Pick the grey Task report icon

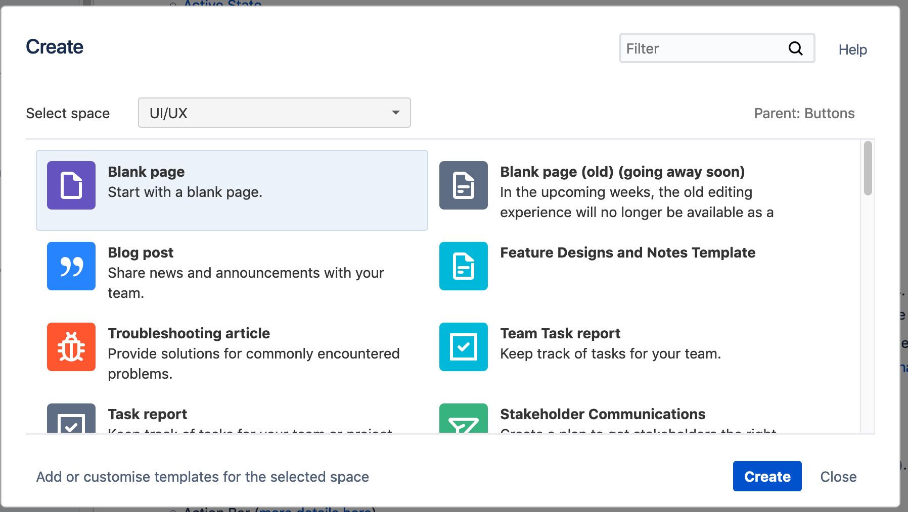(71, 418)
